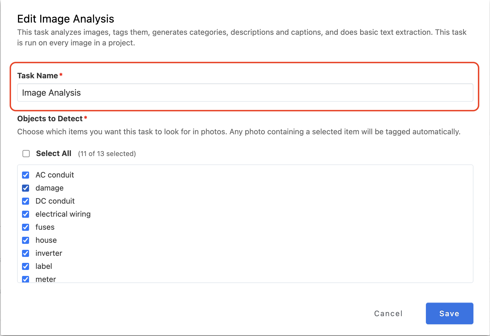Click the Task Name input field
This screenshot has width=490, height=336.
point(245,93)
